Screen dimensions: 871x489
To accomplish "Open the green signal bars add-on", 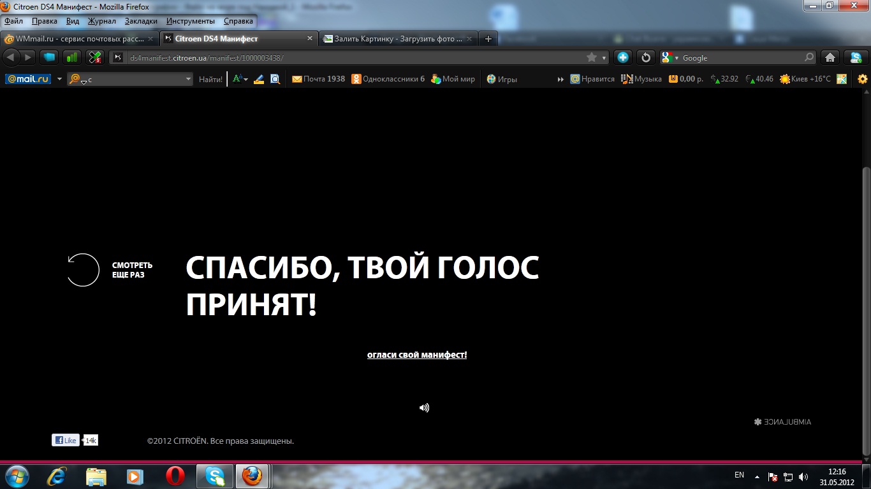I will tap(72, 57).
